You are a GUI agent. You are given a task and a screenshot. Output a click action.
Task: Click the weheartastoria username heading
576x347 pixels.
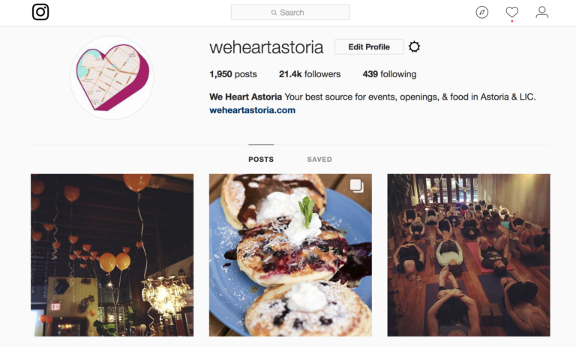coord(266,47)
